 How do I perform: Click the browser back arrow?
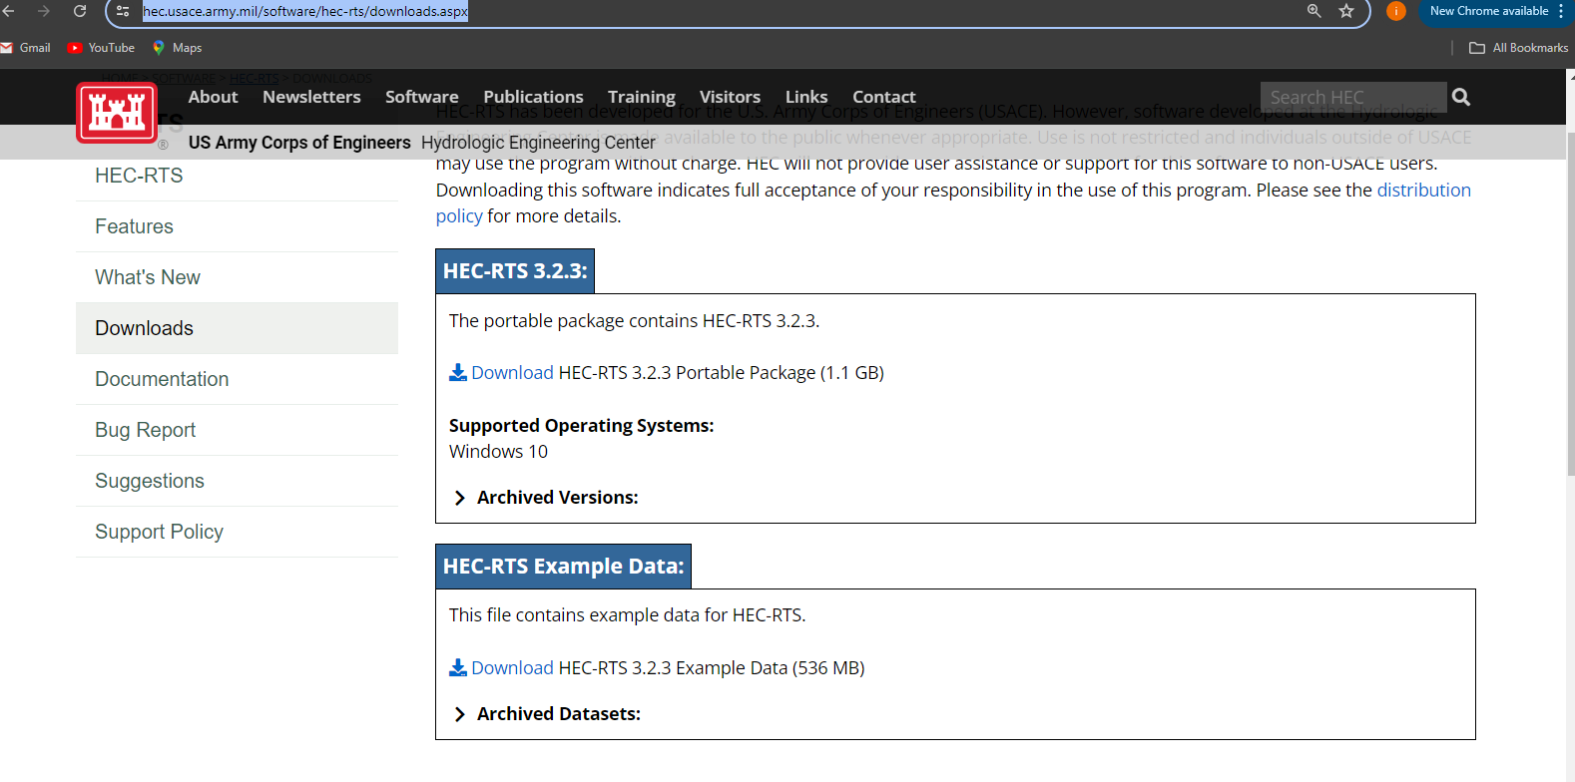9,11
